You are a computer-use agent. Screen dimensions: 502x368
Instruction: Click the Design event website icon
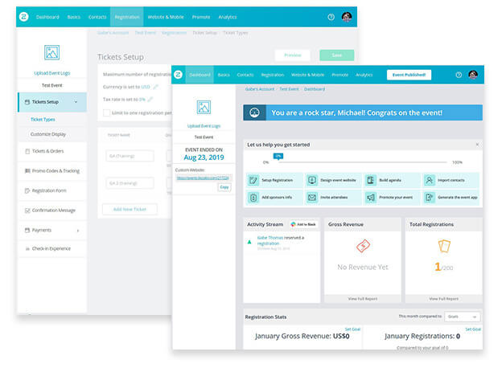point(311,182)
